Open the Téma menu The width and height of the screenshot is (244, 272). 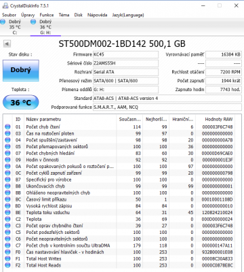tap(64, 15)
